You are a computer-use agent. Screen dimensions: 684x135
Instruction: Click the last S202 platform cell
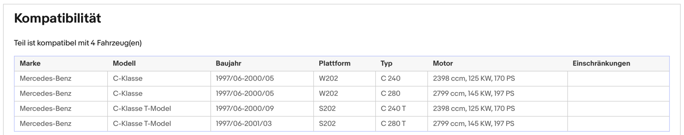pyautogui.click(x=345, y=124)
